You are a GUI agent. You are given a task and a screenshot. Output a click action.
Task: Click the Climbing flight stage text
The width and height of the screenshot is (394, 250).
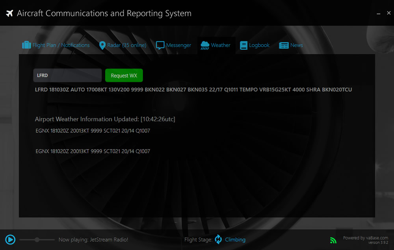(x=235, y=240)
